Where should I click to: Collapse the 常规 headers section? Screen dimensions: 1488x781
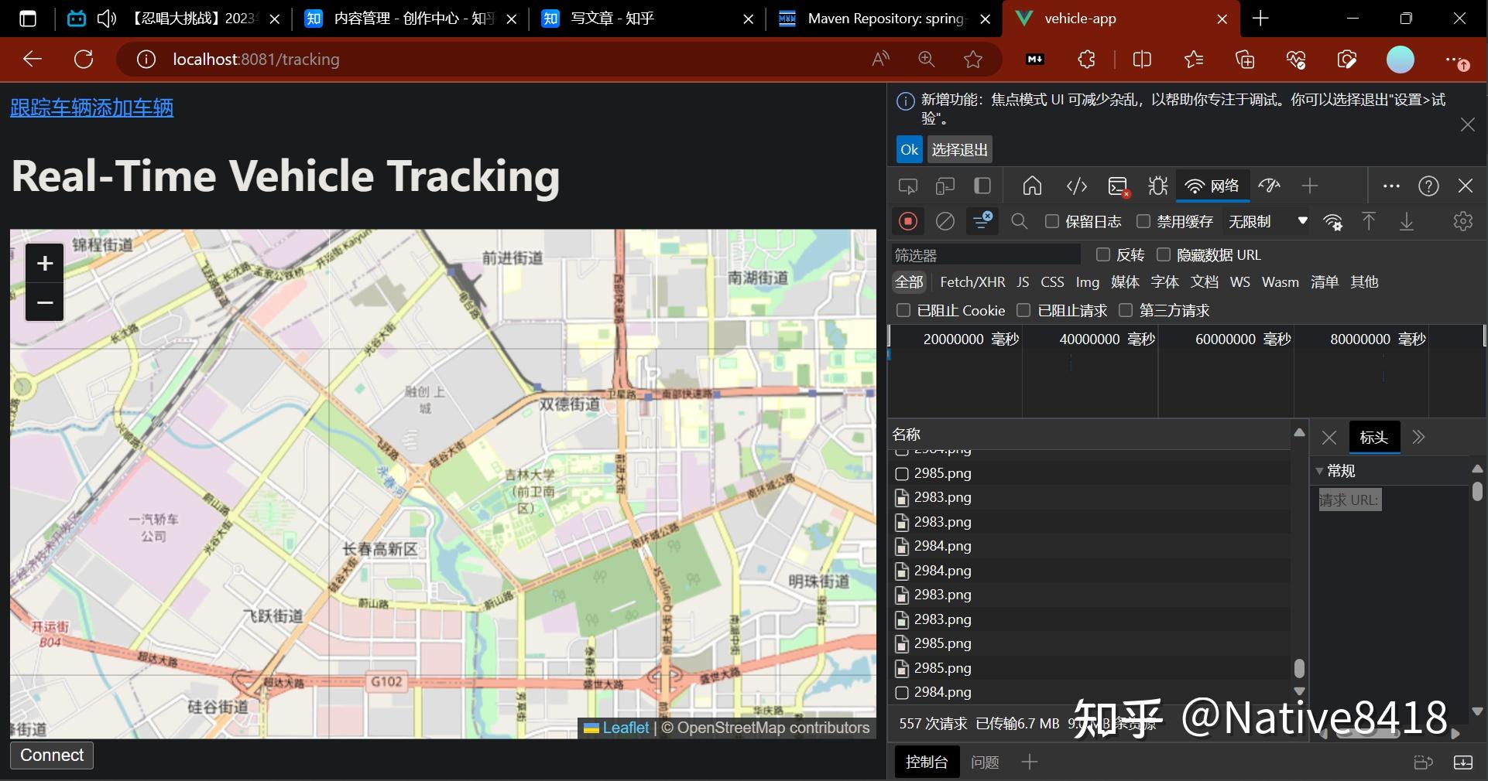click(x=1319, y=471)
